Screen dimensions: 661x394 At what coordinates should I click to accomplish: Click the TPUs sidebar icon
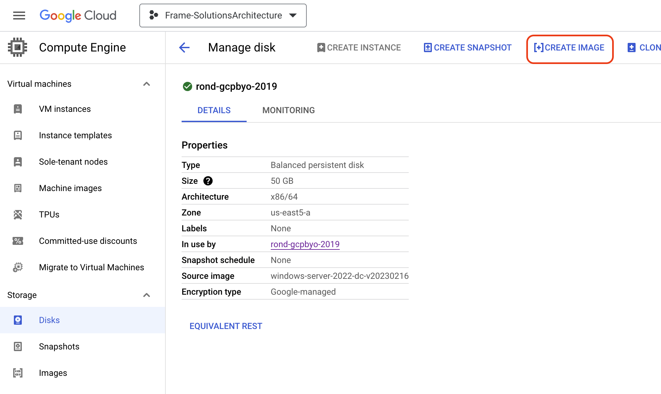tap(17, 214)
